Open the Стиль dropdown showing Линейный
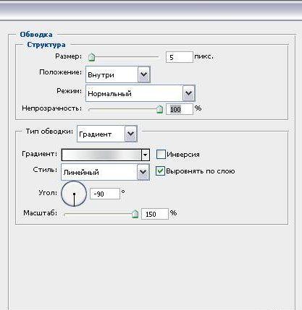The height and width of the screenshot is (310, 302). (x=105, y=172)
